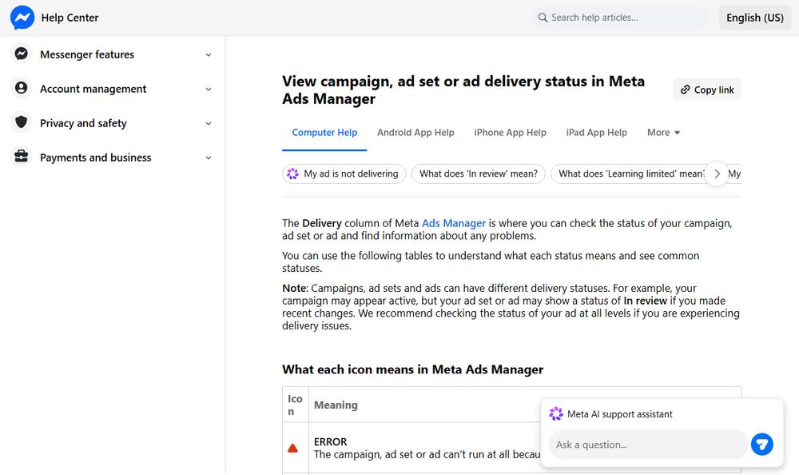Click the ERROR status text in table
Screen dimensions: 799x475
click(x=330, y=442)
